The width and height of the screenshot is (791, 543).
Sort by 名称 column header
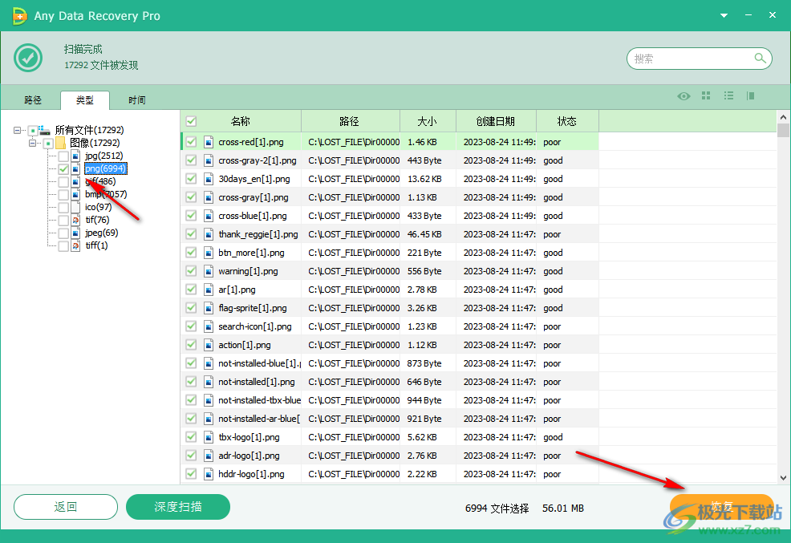click(x=241, y=121)
